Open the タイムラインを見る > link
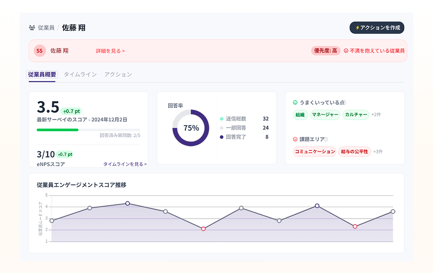The height and width of the screenshot is (273, 433). pyautogui.click(x=125, y=164)
